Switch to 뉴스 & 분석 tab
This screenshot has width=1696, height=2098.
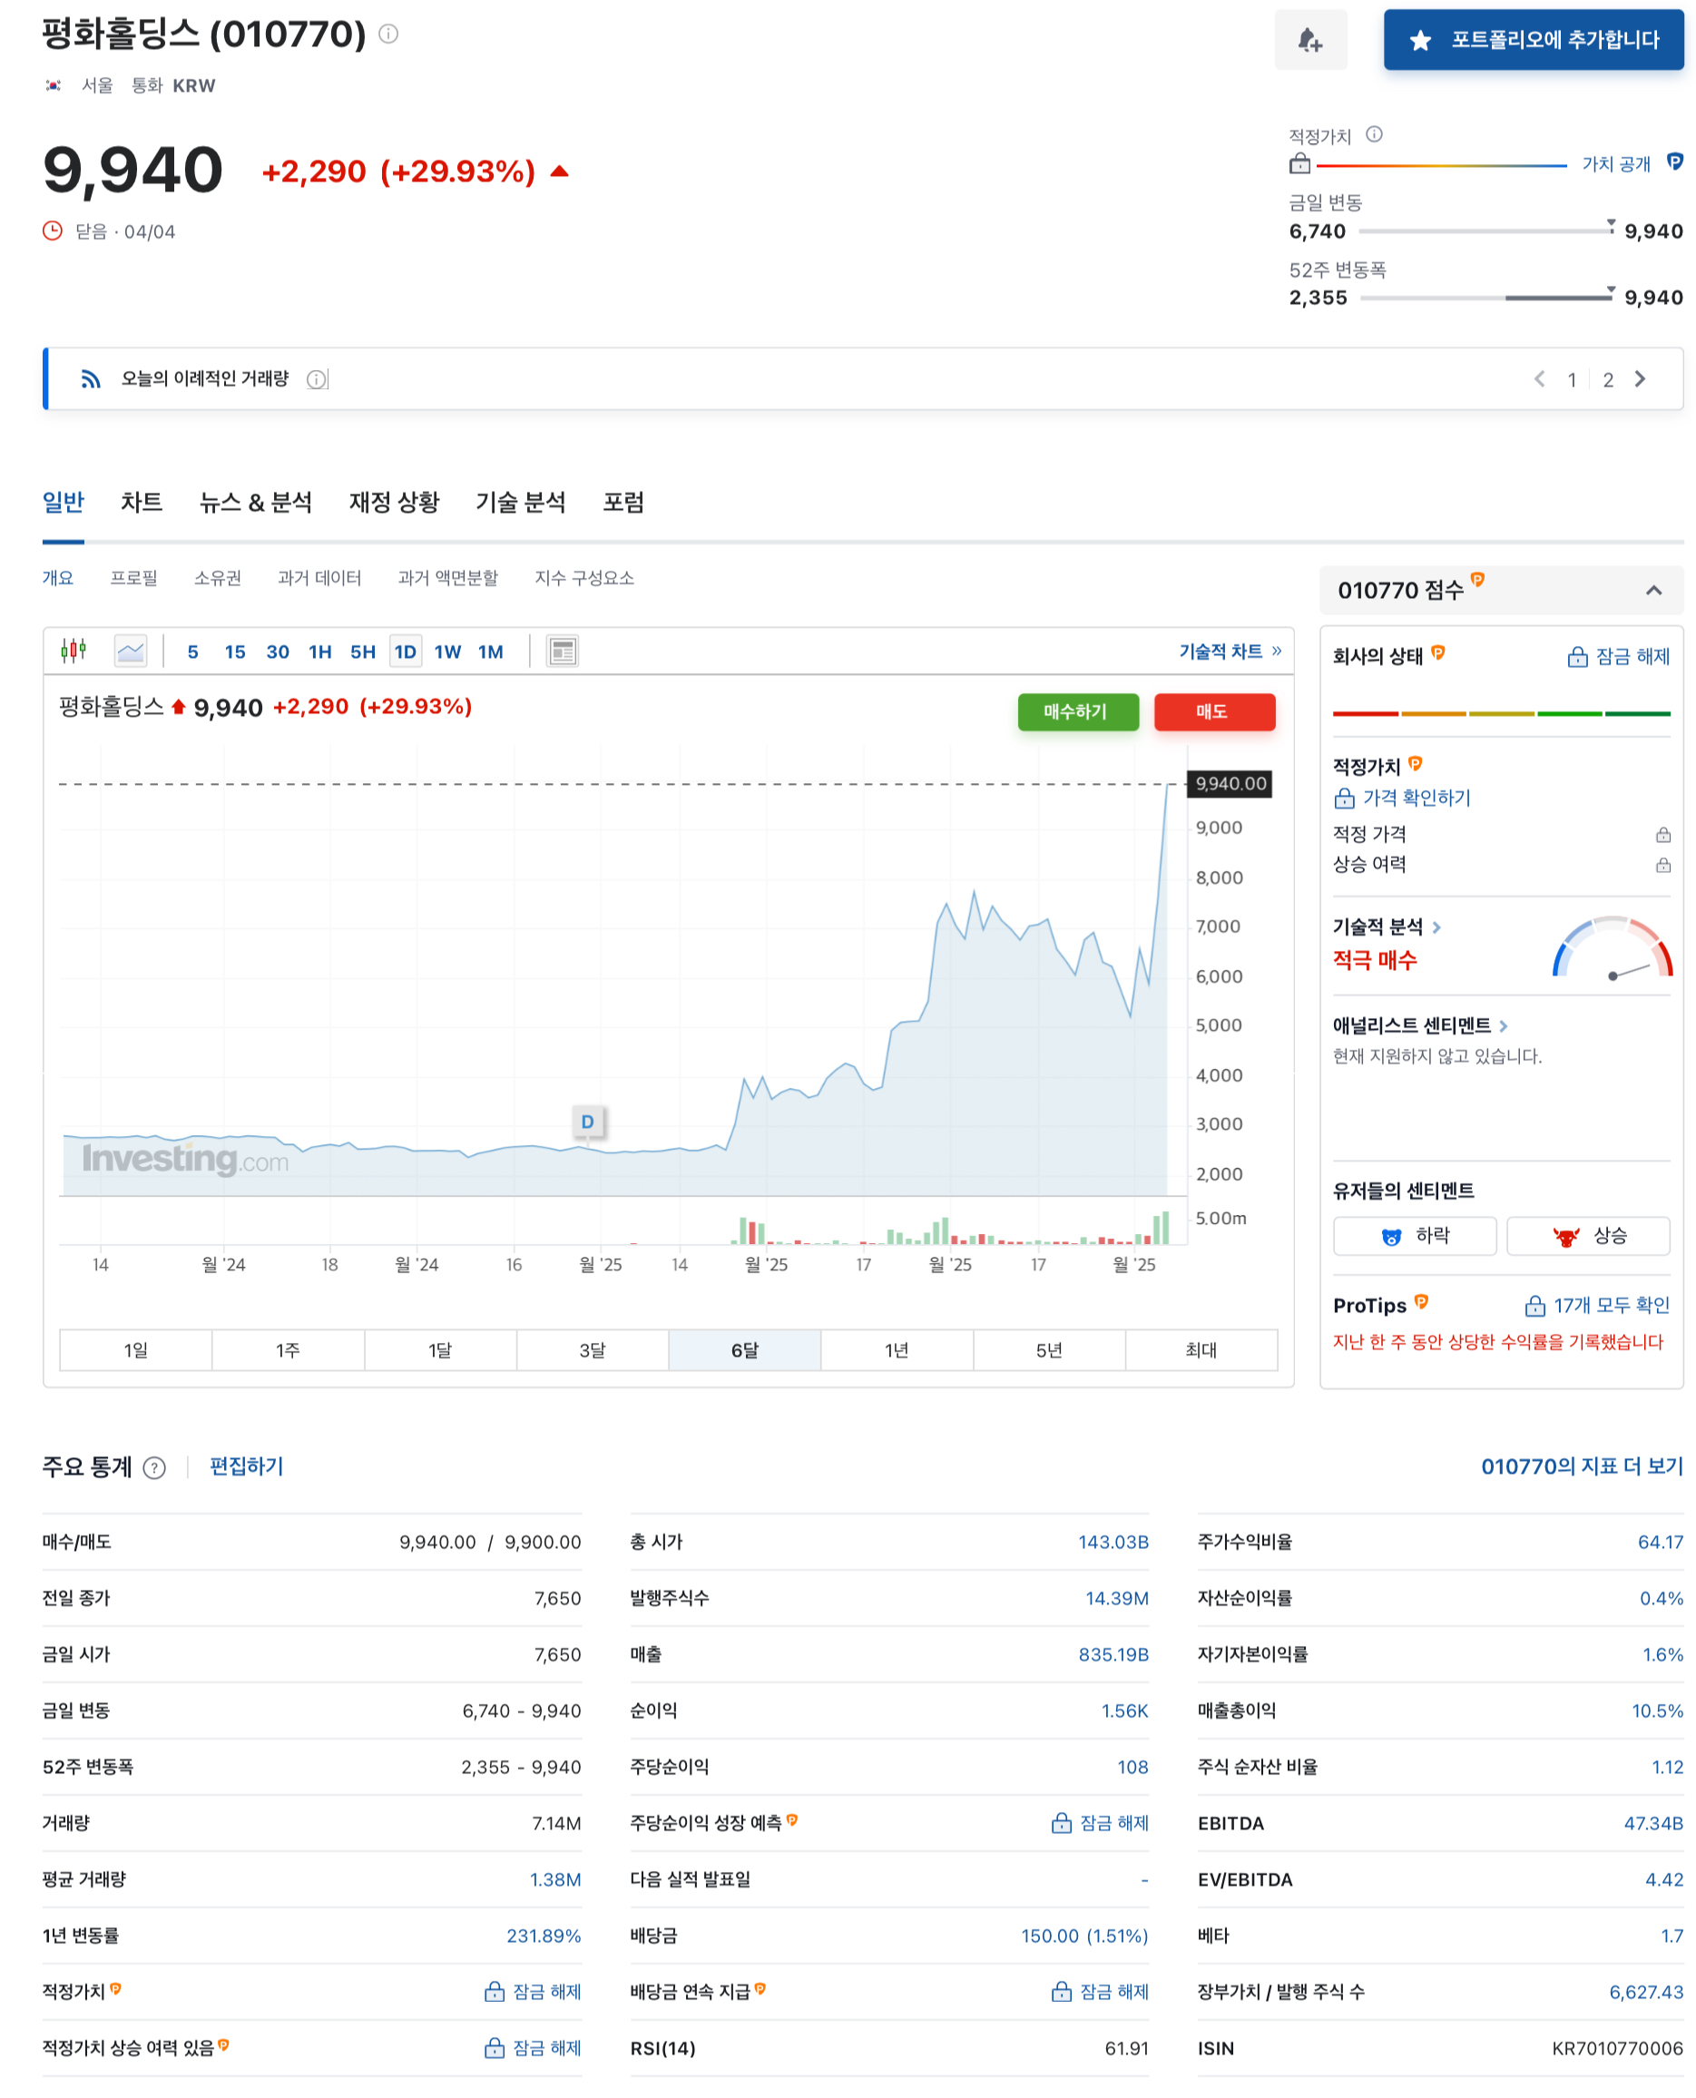[x=255, y=502]
